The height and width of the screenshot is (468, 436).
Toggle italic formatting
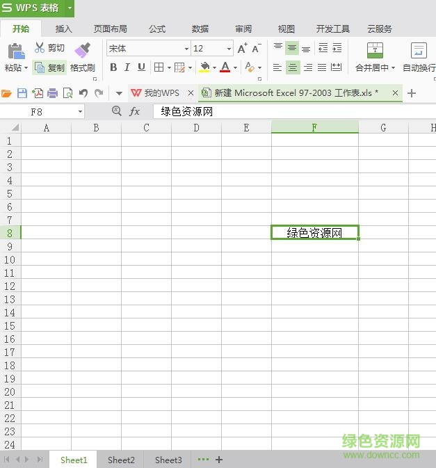point(127,67)
